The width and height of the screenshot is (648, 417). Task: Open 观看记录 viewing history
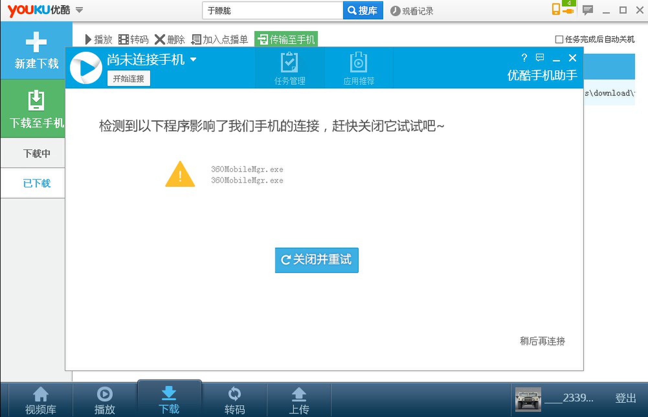411,10
